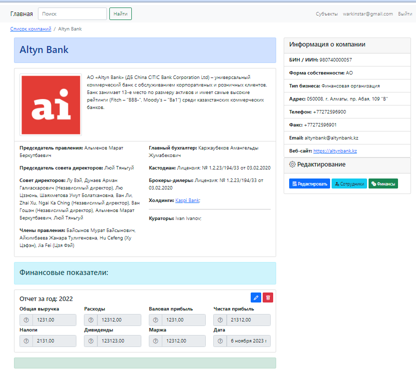Image resolution: width=416 pixels, height=374 pixels.
Task: Click the Найти search button
Action: (x=120, y=14)
